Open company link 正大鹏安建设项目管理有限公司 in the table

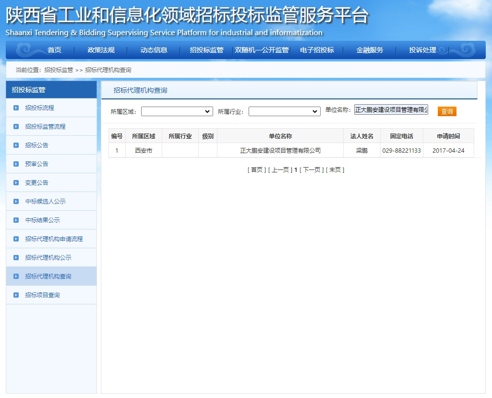coord(280,150)
